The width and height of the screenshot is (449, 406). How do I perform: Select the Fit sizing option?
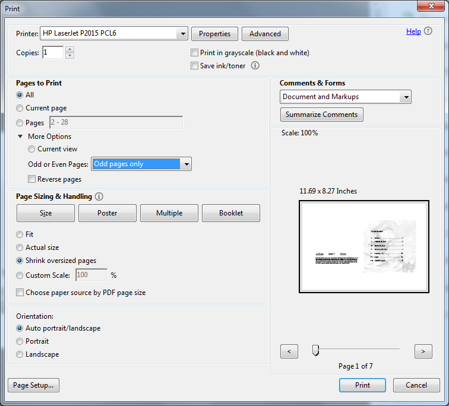[x=20, y=234]
